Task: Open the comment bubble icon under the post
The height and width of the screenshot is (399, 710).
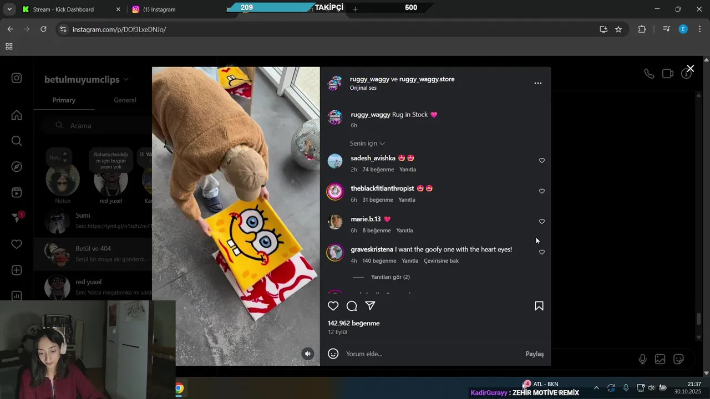Action: pyautogui.click(x=352, y=306)
